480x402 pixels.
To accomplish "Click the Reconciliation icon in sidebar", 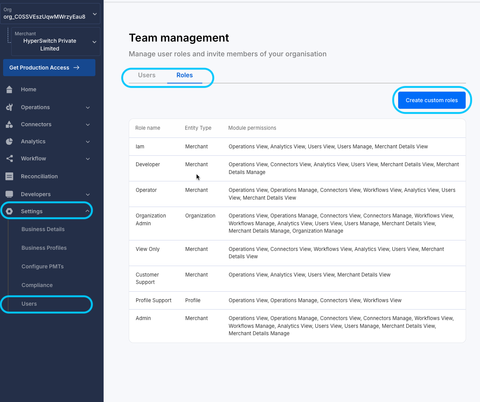I will 9,176.
